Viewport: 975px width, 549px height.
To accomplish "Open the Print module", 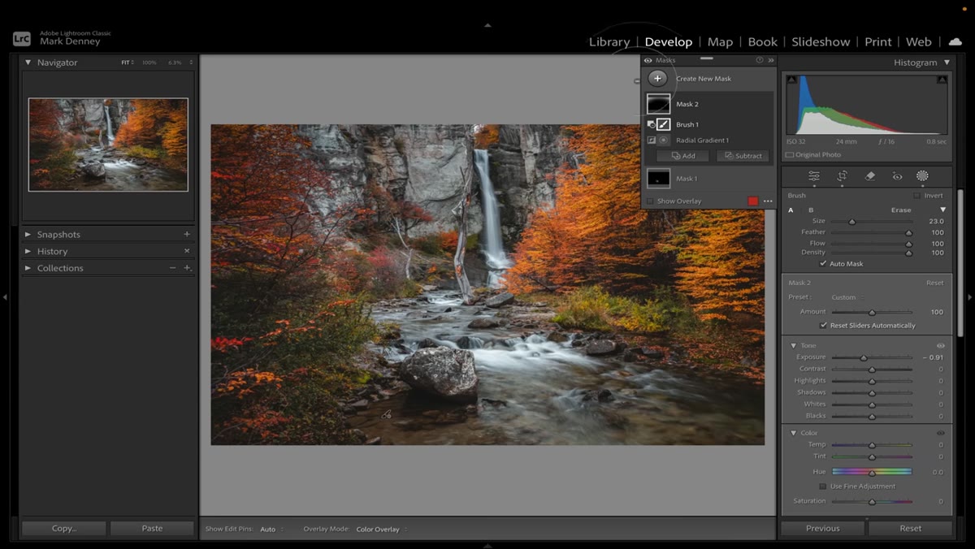I will tap(878, 42).
